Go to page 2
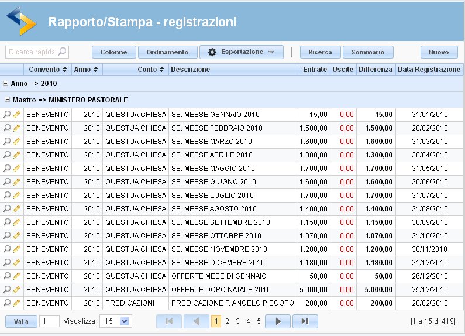The height and width of the screenshot is (336, 465). click(x=227, y=321)
